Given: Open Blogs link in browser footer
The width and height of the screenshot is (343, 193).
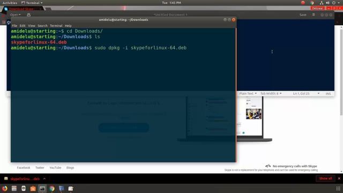Looking at the screenshot, I should coord(70,168).
